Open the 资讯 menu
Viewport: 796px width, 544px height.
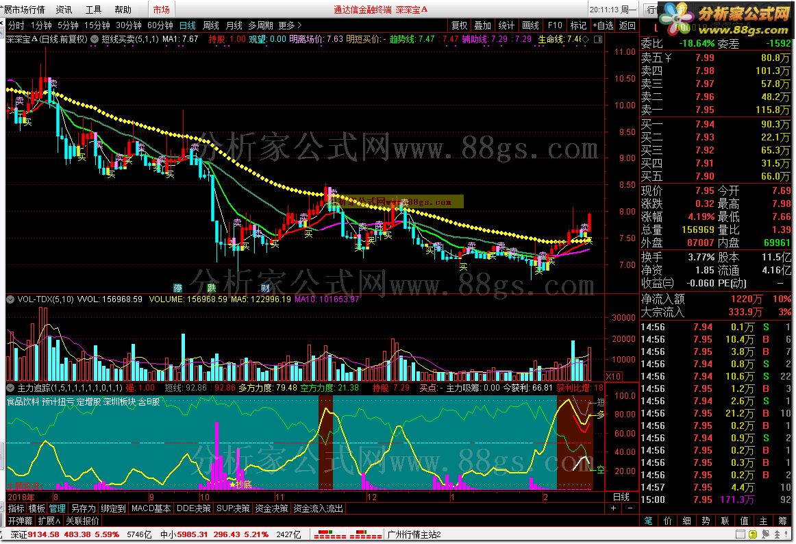point(64,10)
